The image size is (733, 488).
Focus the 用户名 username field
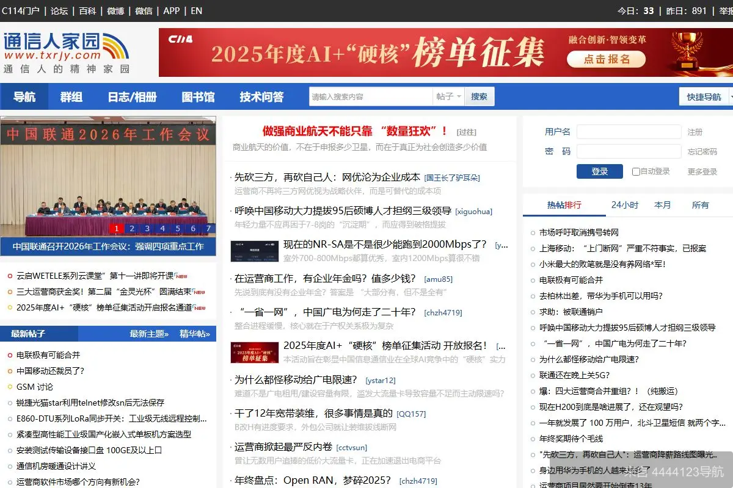pos(629,132)
